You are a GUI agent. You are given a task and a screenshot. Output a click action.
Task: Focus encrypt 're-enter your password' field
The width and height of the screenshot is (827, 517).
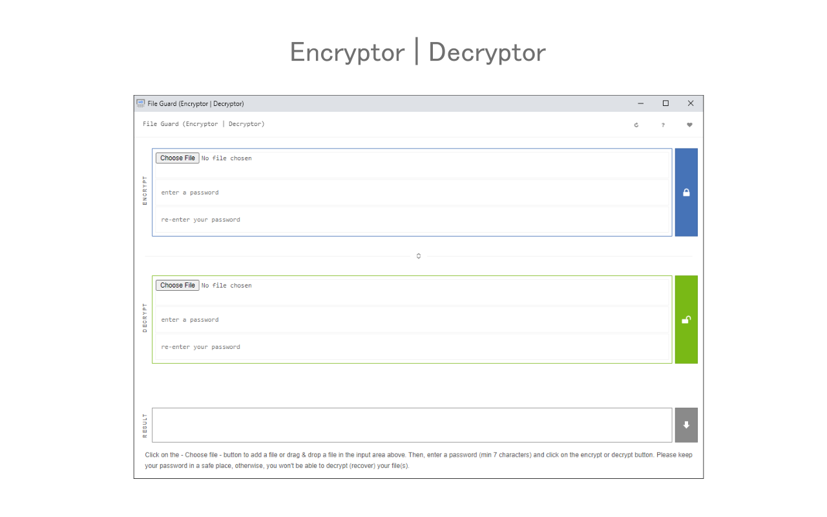(x=412, y=220)
